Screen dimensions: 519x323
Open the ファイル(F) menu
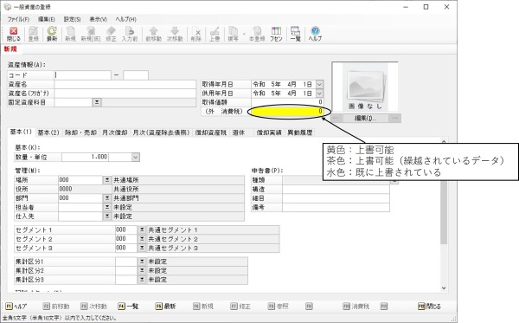click(18, 19)
